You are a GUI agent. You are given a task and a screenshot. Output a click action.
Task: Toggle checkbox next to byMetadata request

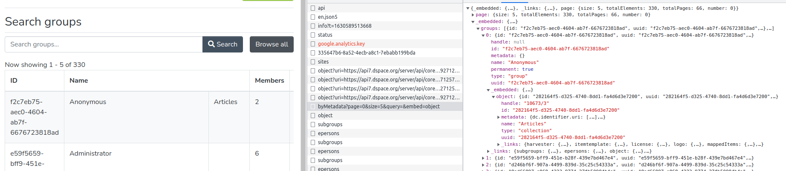[313, 107]
